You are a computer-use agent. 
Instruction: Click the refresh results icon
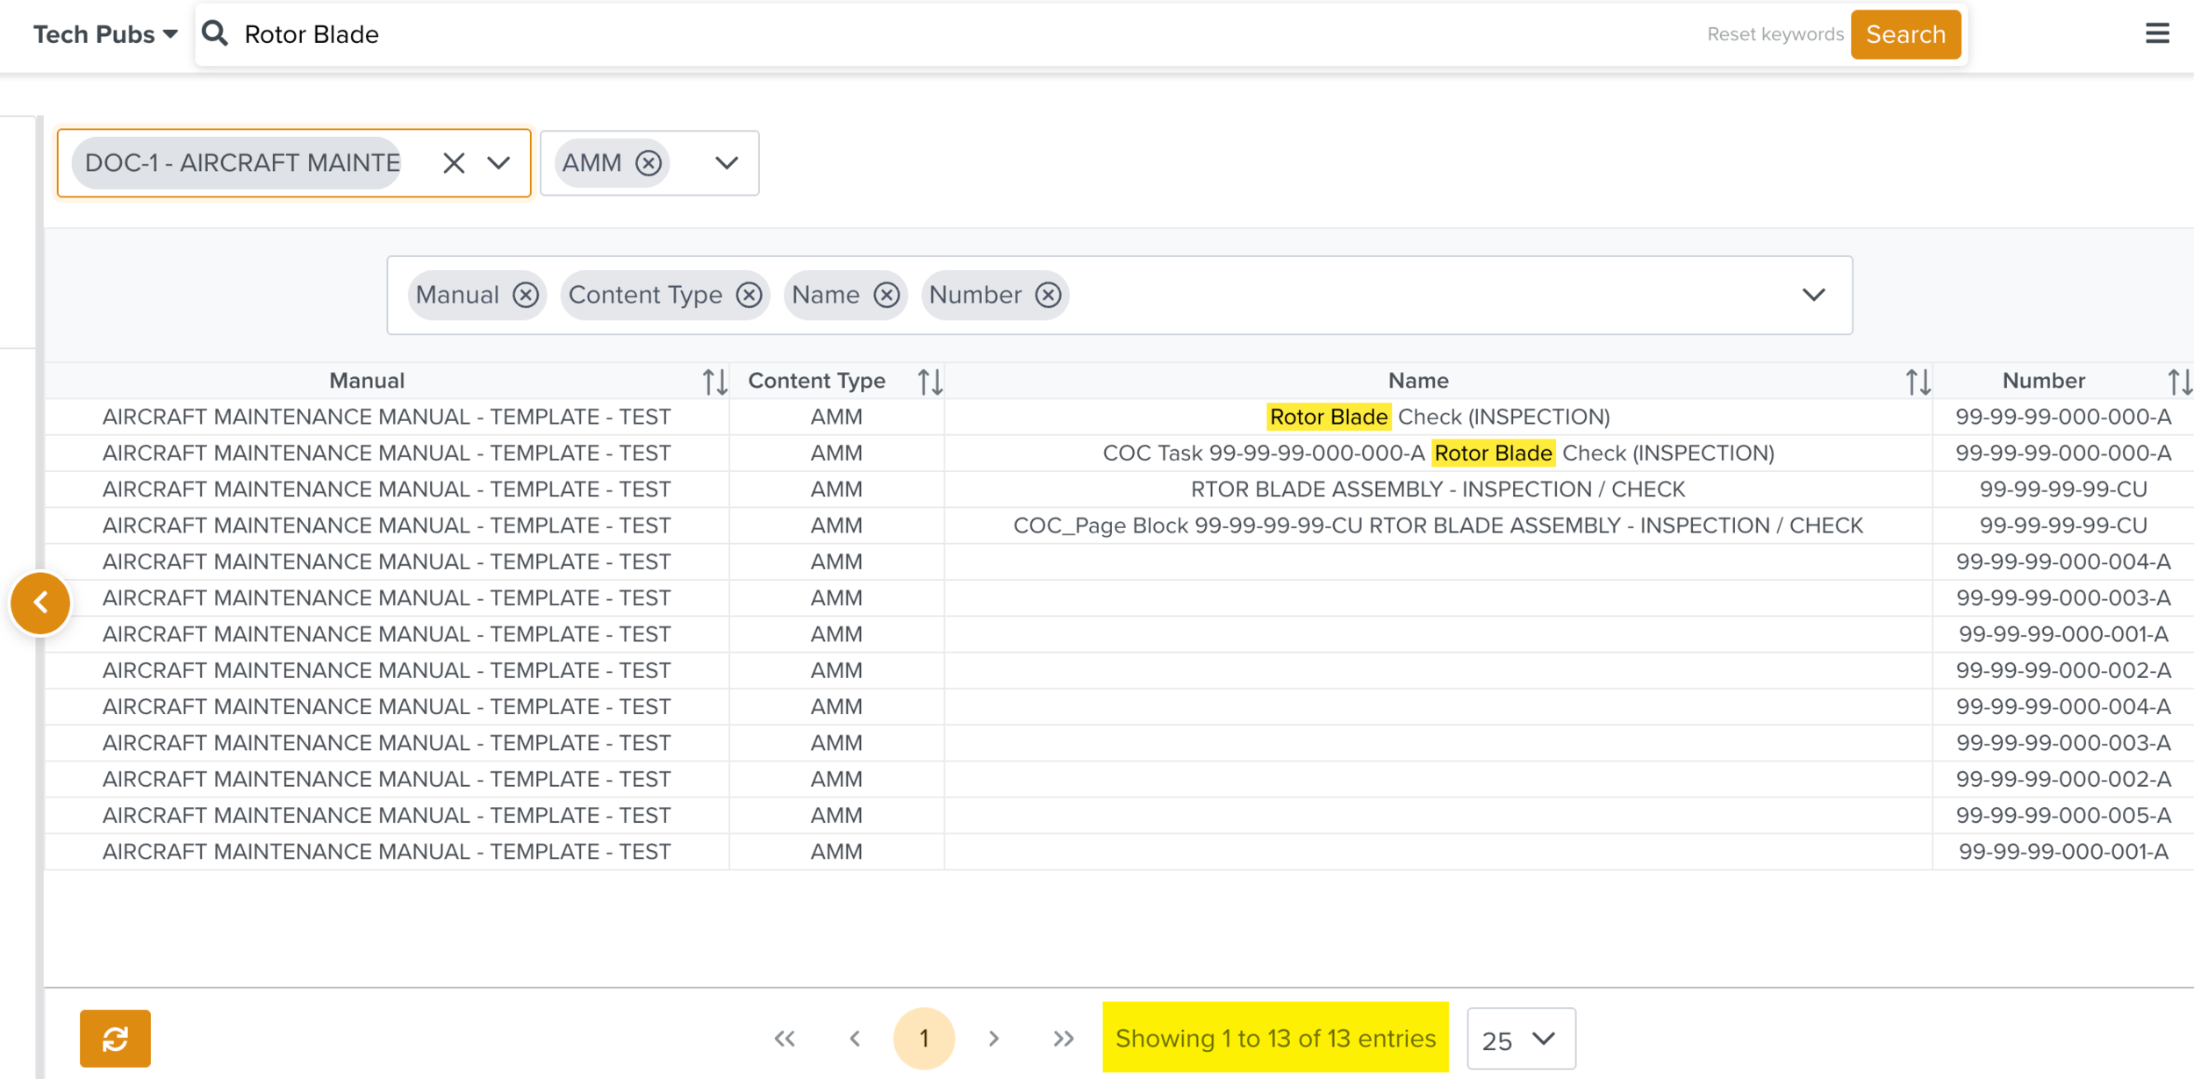click(x=114, y=1038)
